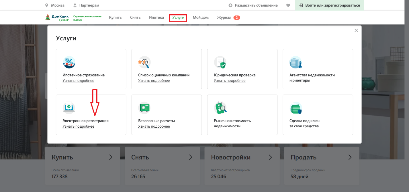The image size is (409, 192).
Task: Close the Услуги popup panel
Action: [x=356, y=31]
